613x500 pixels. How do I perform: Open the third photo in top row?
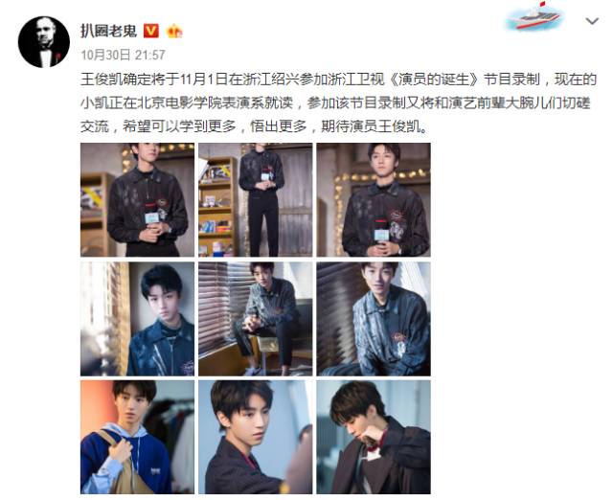(x=374, y=200)
